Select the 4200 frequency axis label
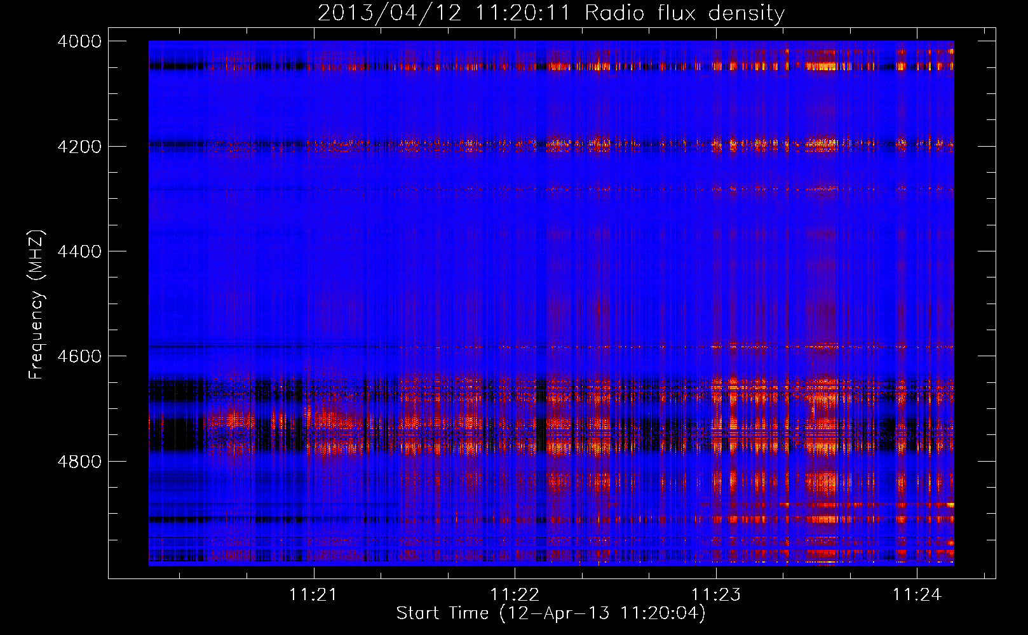This screenshot has height=635, width=1028. [79, 146]
